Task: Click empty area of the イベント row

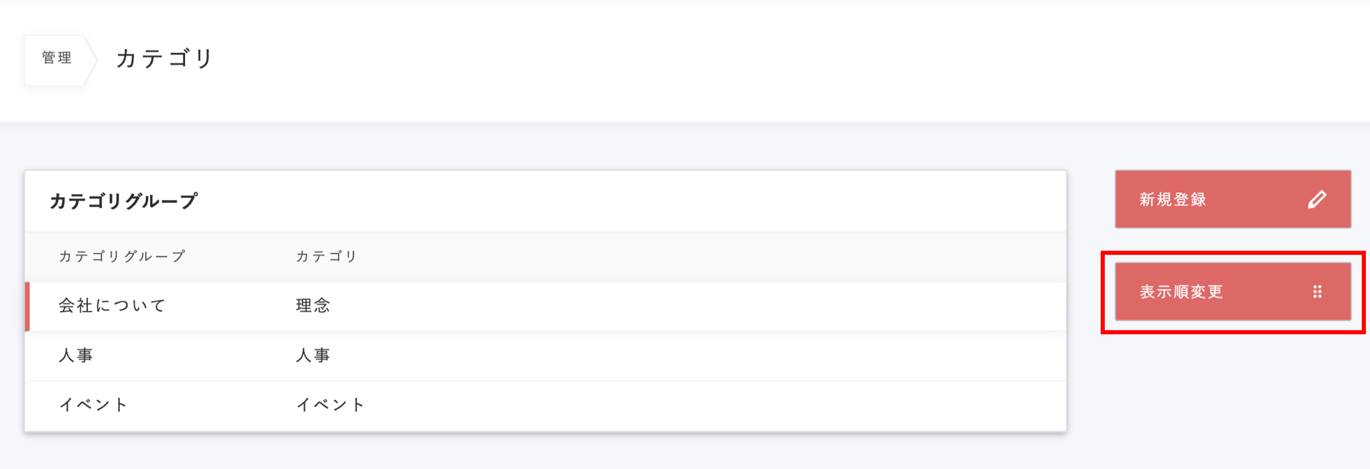Action: (685, 405)
